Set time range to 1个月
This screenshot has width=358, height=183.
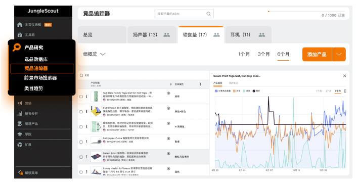244,54
